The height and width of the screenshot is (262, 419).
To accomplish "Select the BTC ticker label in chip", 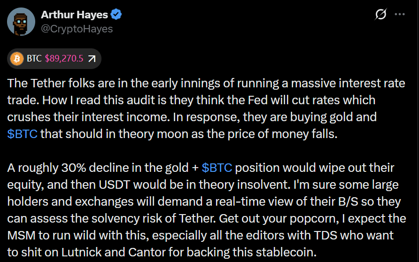I will click(x=34, y=59).
